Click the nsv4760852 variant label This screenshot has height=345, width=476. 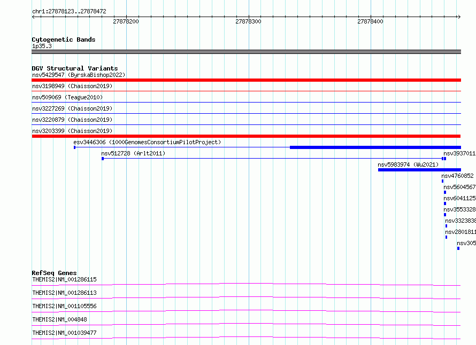pos(457,176)
